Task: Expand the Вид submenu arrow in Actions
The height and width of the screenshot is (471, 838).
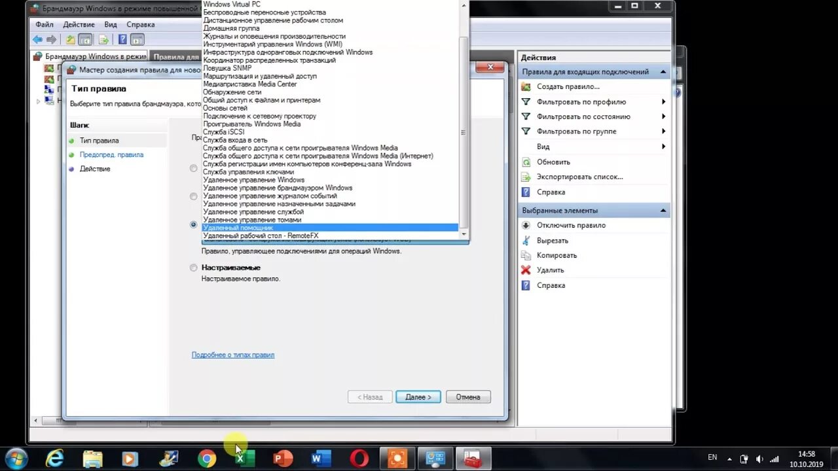Action: click(x=663, y=147)
